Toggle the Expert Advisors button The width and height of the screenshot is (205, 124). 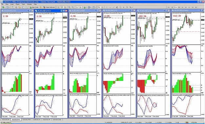tap(49, 7)
